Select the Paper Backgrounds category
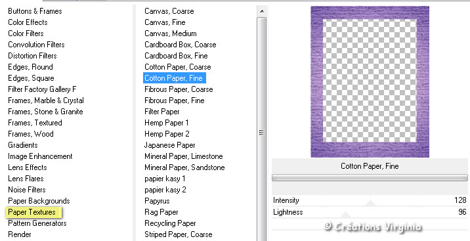This screenshot has height=241, width=470. (x=39, y=201)
